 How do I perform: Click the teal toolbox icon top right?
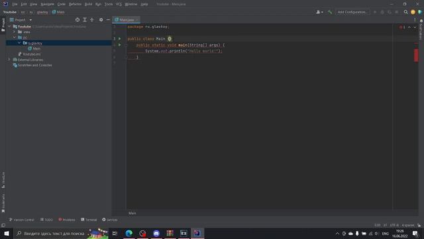click(420, 12)
